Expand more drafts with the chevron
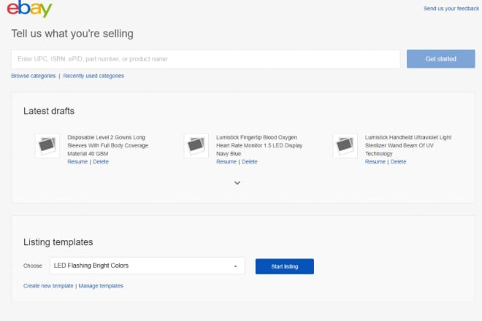Viewport: 482px width, 321px height. point(237,183)
